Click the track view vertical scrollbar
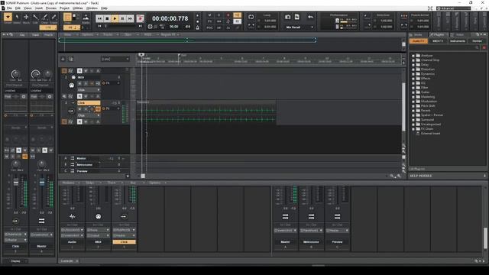 403,107
